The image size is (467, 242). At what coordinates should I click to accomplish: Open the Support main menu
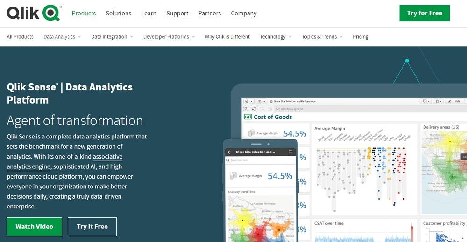click(177, 14)
